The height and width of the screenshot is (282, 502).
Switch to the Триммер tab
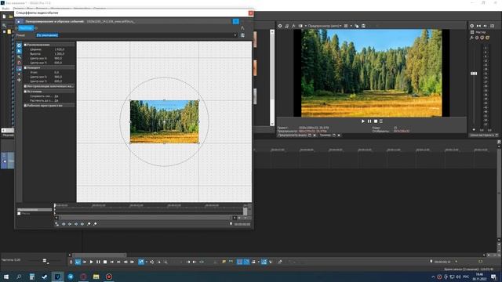click(326, 136)
